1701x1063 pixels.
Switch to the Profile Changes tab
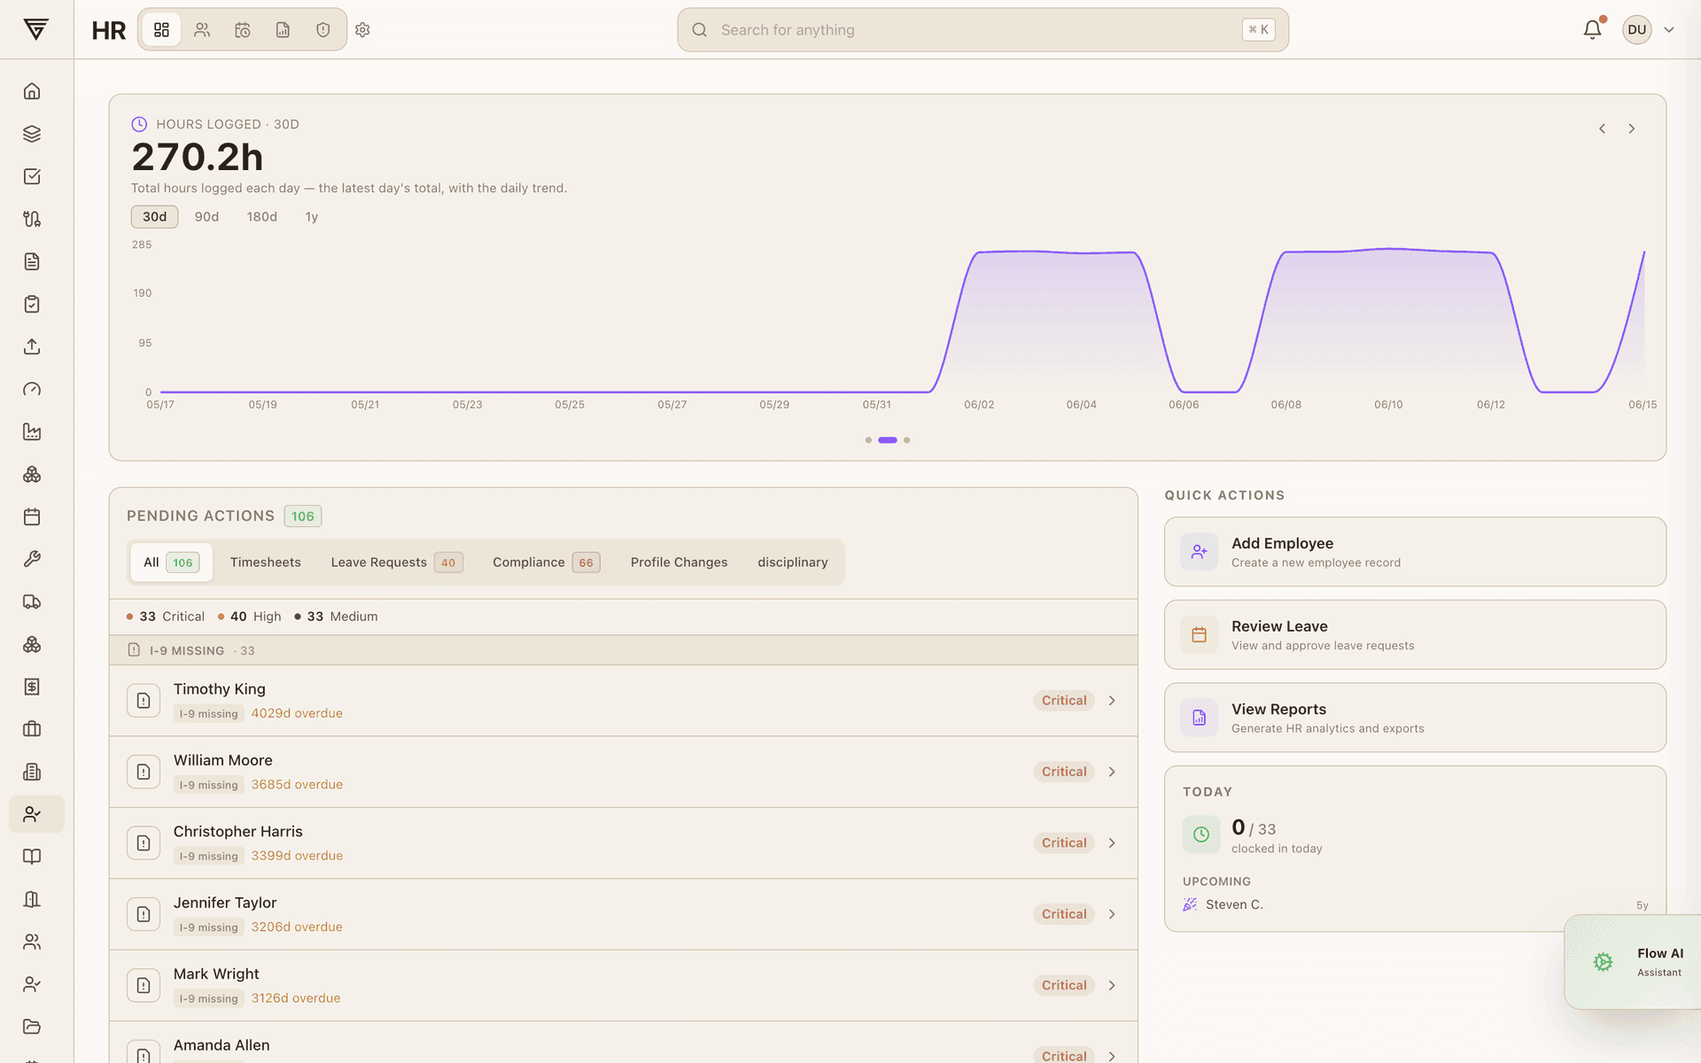point(679,563)
